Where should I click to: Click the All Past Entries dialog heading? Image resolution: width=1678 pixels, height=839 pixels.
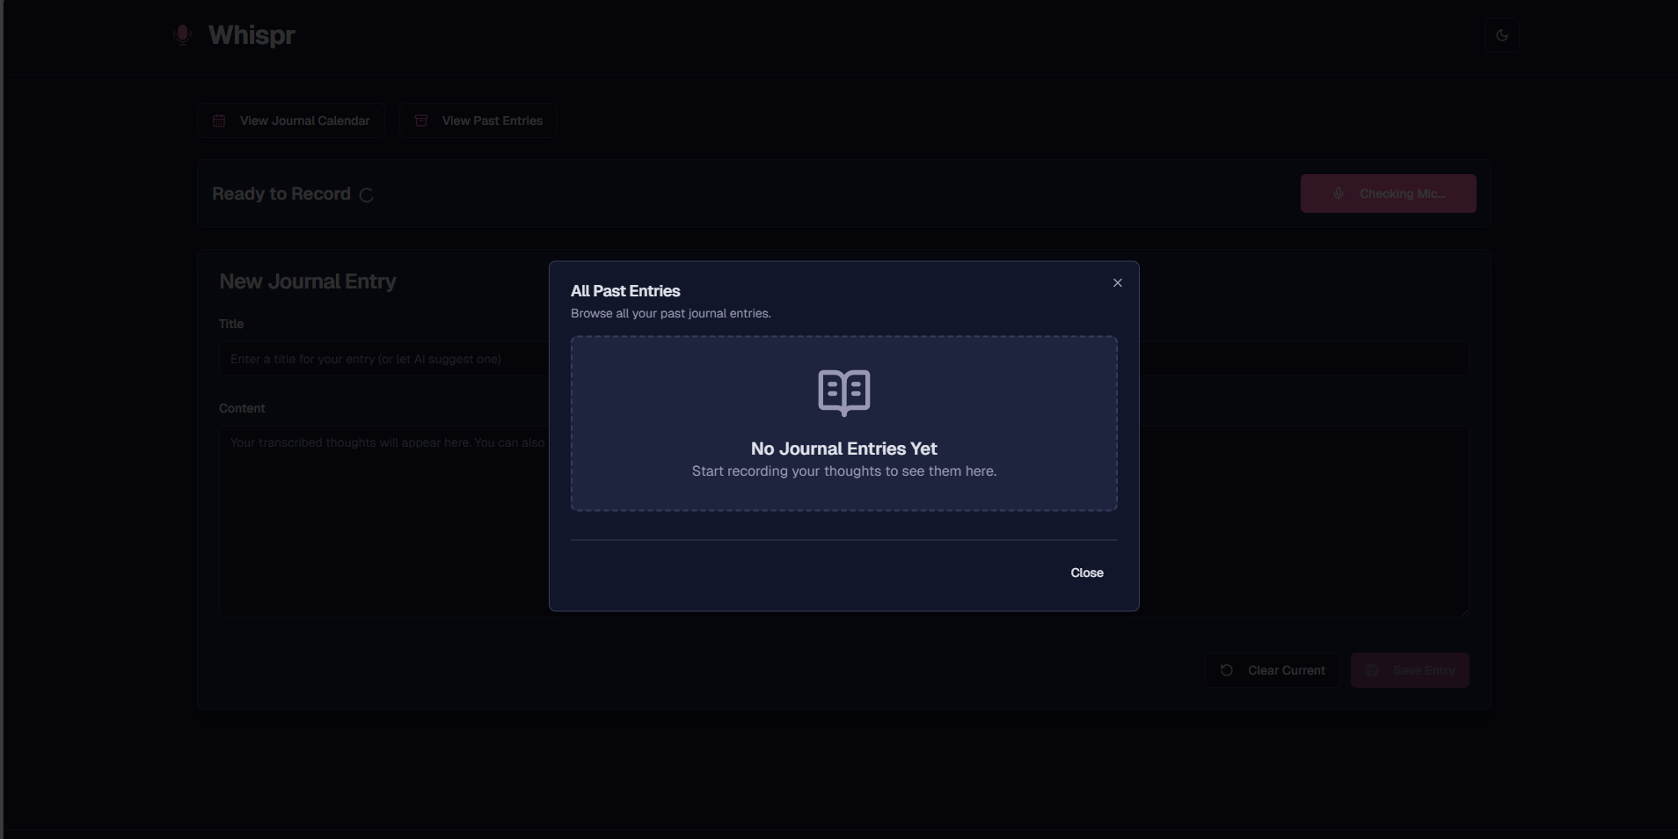[x=625, y=291]
